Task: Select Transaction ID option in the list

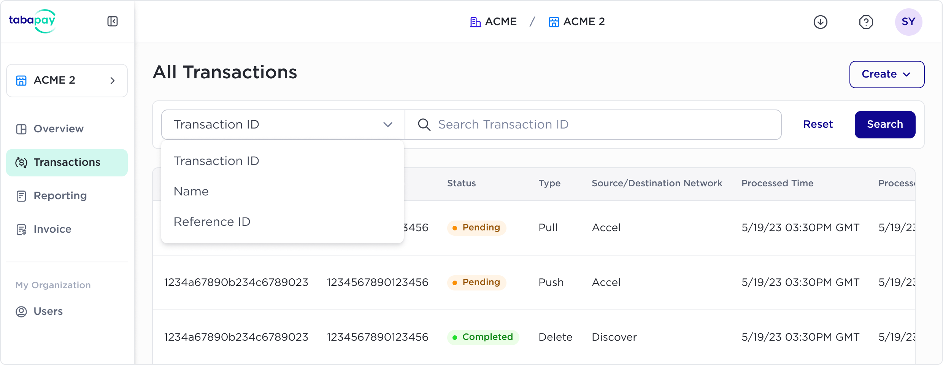Action: pos(282,161)
